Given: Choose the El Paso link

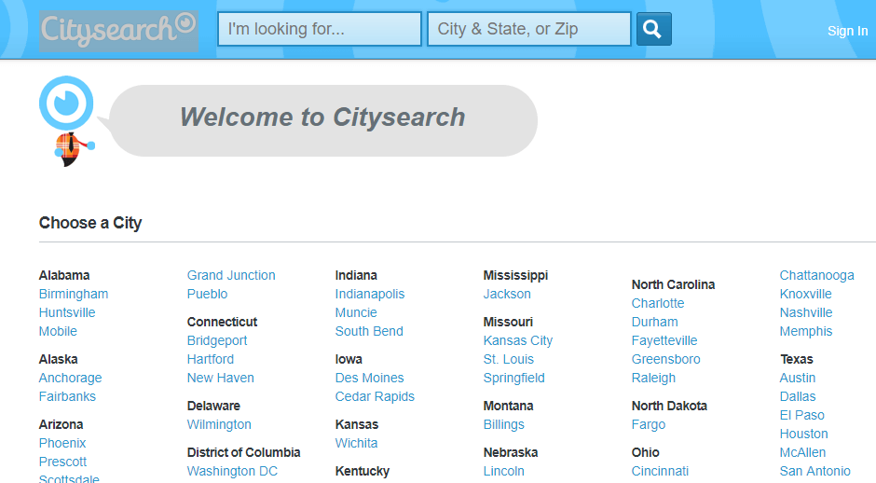Looking at the screenshot, I should click(x=802, y=415).
